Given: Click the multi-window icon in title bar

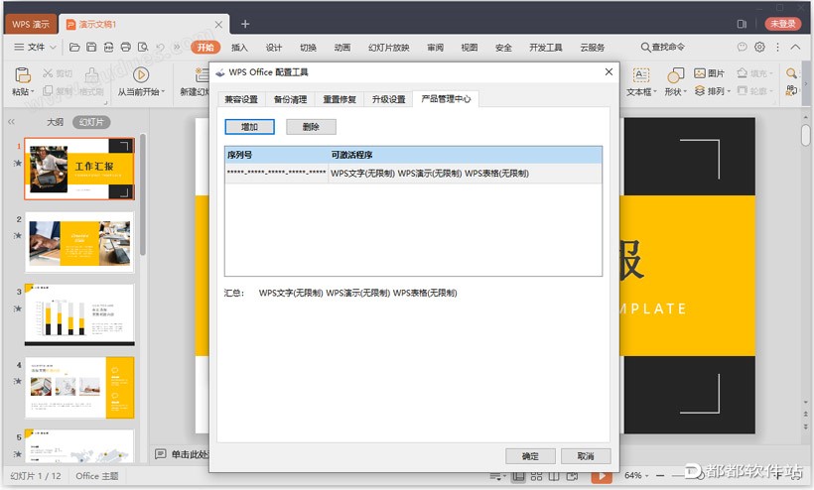Looking at the screenshot, I should pos(742,24).
